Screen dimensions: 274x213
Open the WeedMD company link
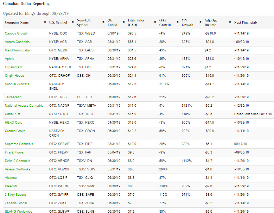click(x=12, y=186)
